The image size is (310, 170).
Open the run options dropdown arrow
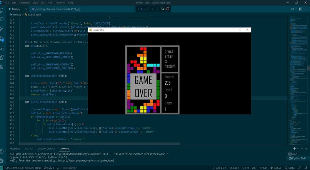pos(296,9)
